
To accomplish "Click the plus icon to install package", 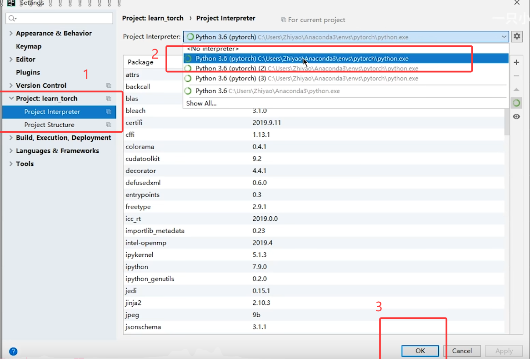I will [x=516, y=62].
